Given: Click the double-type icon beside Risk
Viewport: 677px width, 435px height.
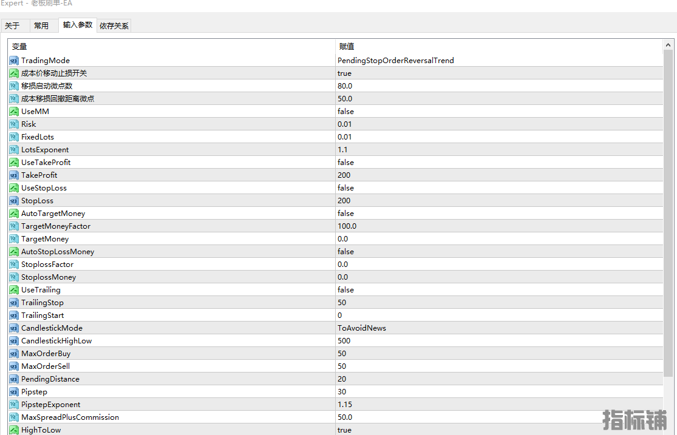Looking at the screenshot, I should [14, 124].
